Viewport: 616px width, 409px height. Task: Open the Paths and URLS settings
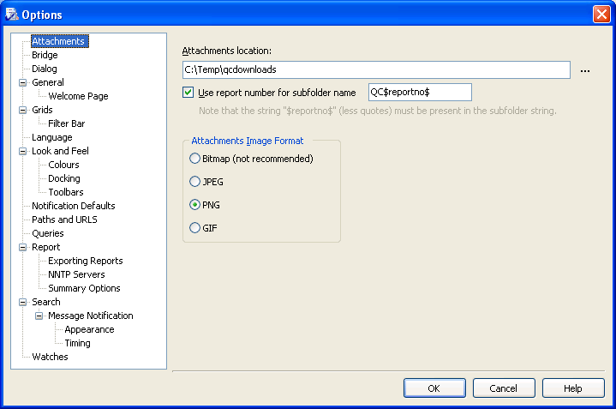click(x=64, y=220)
